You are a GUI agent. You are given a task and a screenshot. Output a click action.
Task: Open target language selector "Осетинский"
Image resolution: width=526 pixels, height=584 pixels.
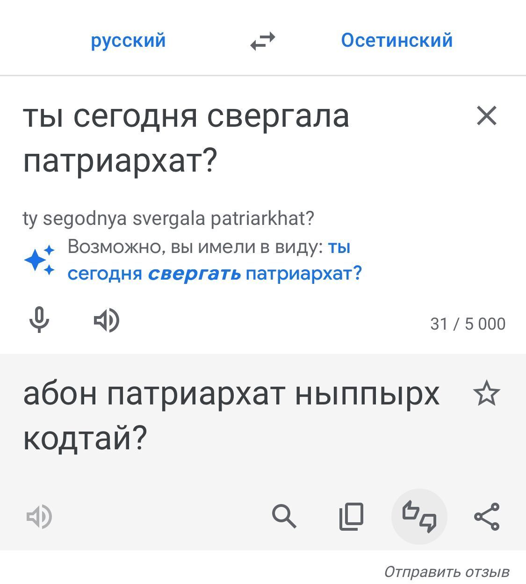click(396, 40)
